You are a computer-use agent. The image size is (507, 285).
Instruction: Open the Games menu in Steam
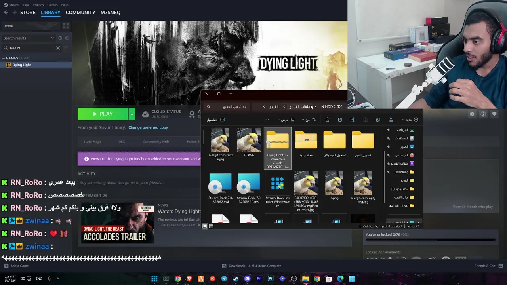tap(52, 5)
